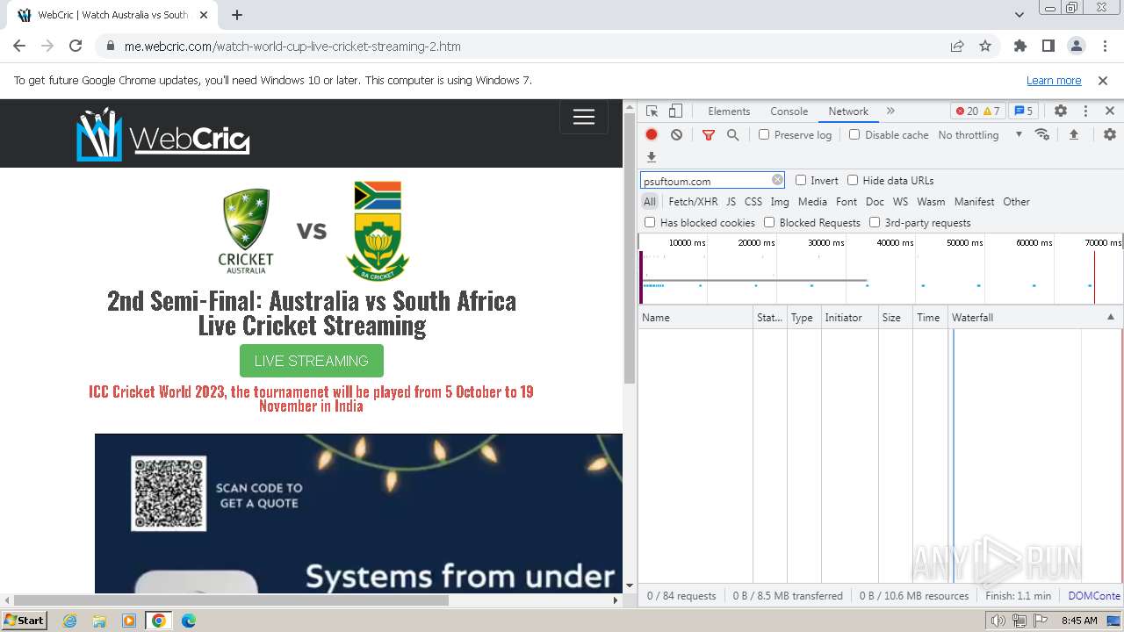Toggle the device toolbar icon

pyautogui.click(x=675, y=111)
